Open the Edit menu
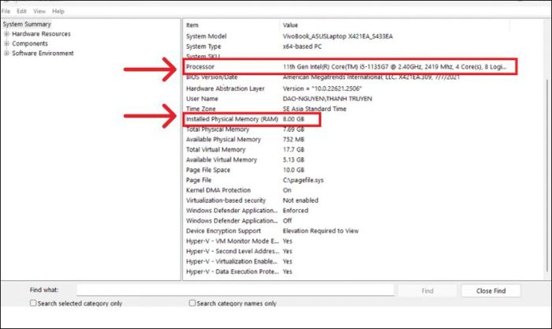This screenshot has width=552, height=329. 21,11
